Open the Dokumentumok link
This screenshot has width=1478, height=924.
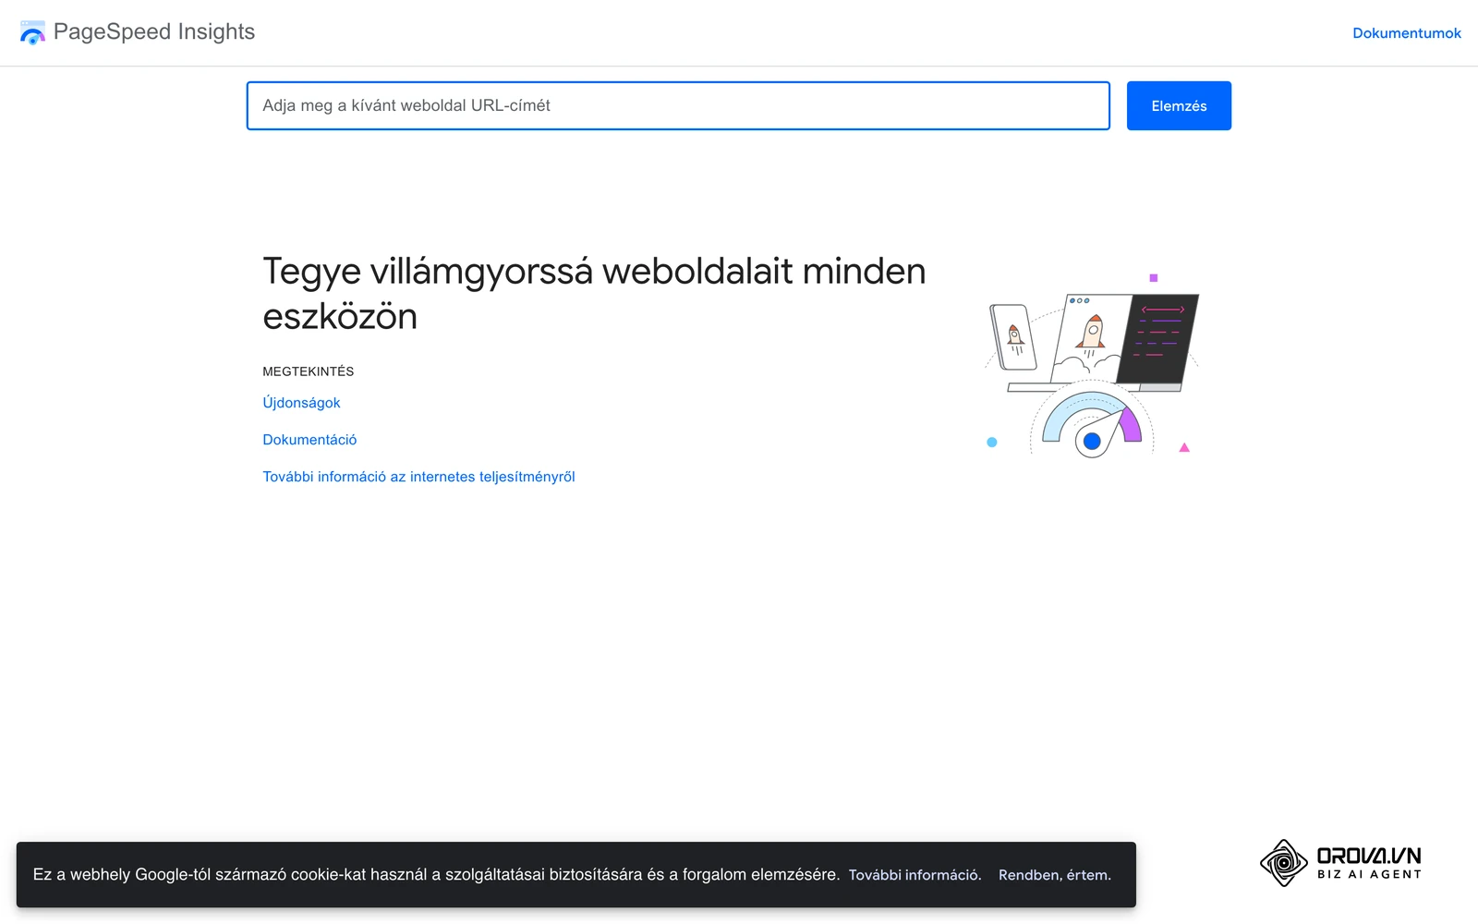(1406, 33)
